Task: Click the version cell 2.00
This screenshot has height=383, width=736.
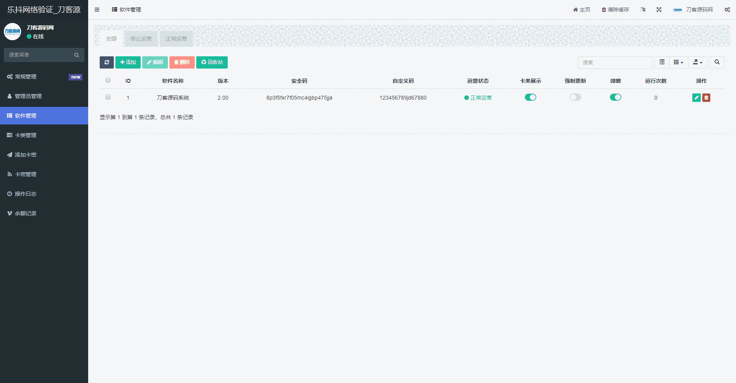Action: click(223, 98)
